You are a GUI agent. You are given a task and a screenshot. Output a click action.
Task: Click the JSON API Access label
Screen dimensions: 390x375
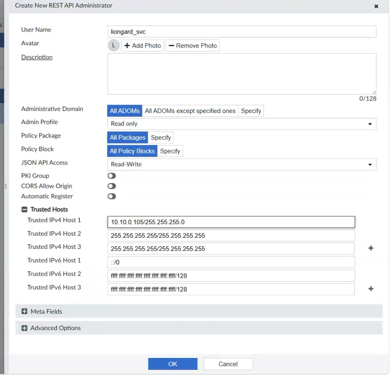click(44, 163)
